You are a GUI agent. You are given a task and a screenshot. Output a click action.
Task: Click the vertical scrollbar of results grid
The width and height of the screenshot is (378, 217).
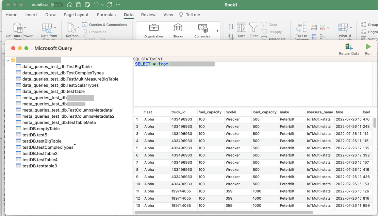point(374,122)
